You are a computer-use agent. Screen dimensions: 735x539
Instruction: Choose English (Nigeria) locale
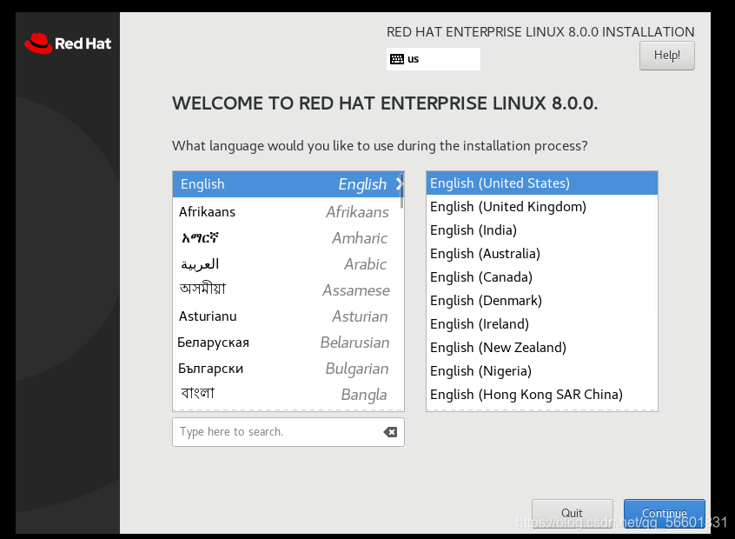pyautogui.click(x=542, y=370)
